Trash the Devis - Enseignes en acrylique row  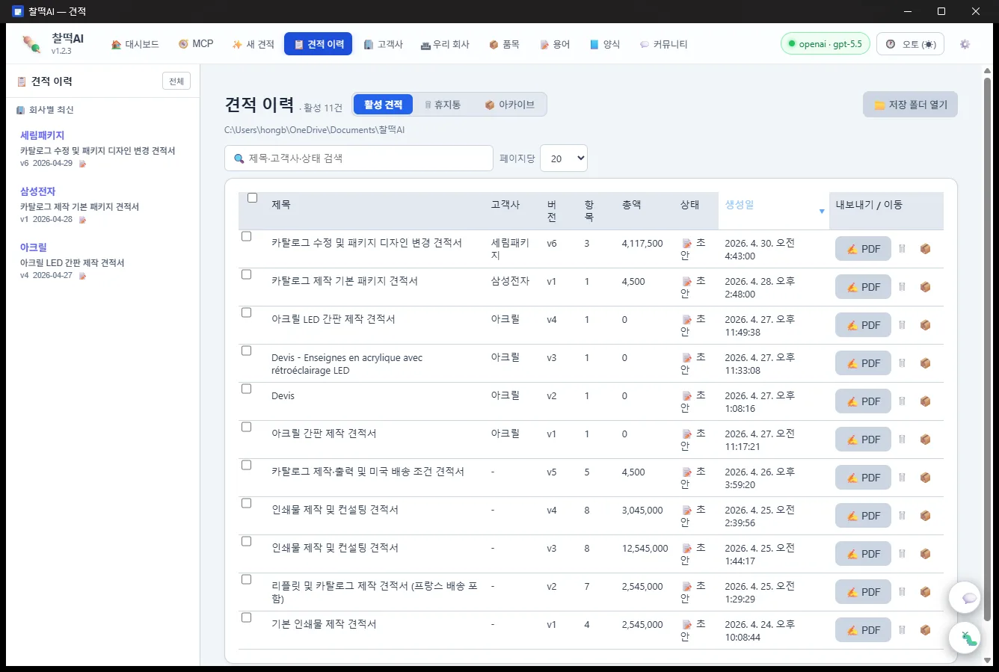click(x=902, y=363)
